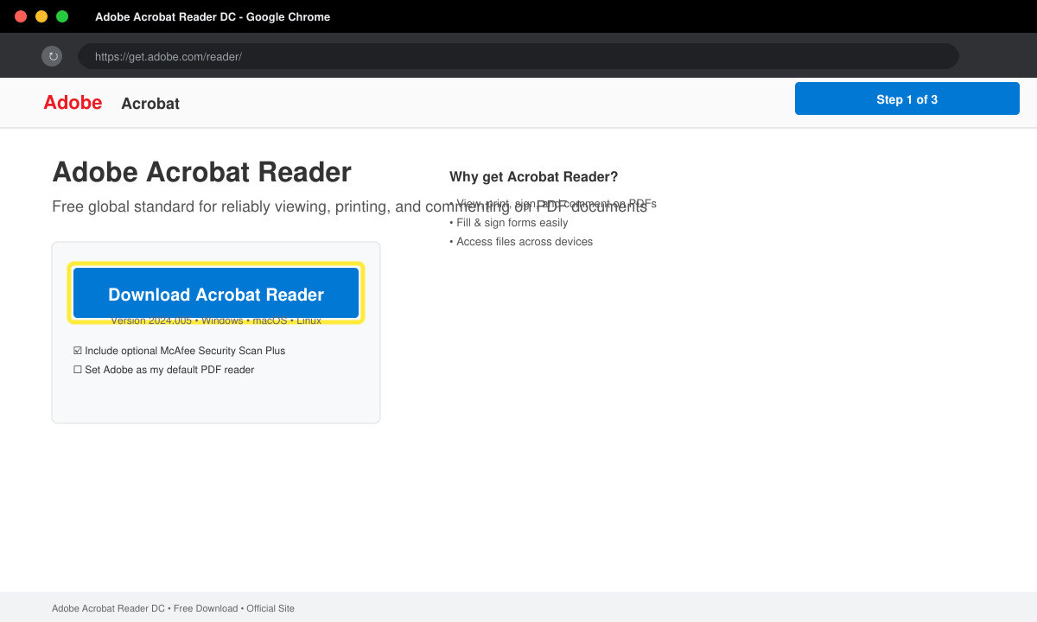Image resolution: width=1037 pixels, height=622 pixels.
Task: Click the Why get Acrobat Reader? heading
Action: pyautogui.click(x=533, y=177)
